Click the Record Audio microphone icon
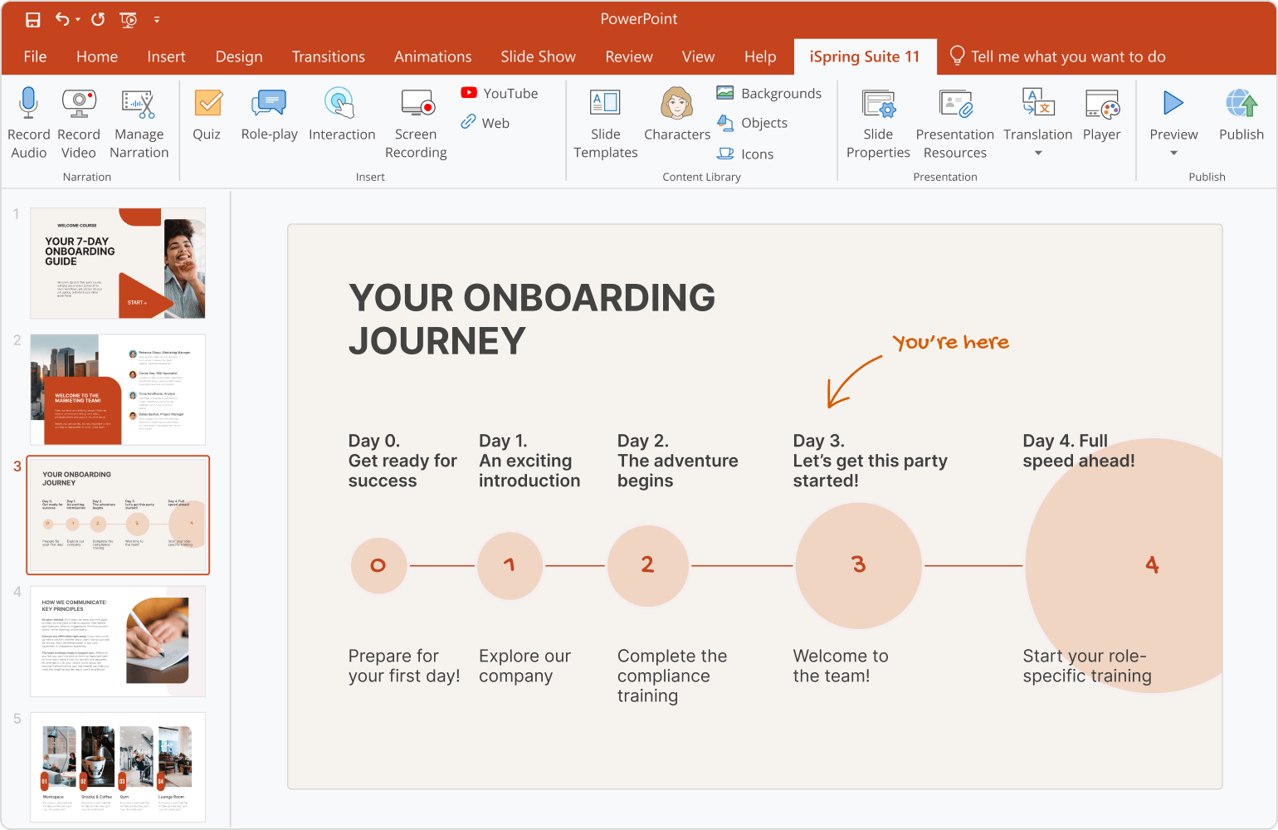Image resolution: width=1278 pixels, height=830 pixels. pyautogui.click(x=28, y=104)
